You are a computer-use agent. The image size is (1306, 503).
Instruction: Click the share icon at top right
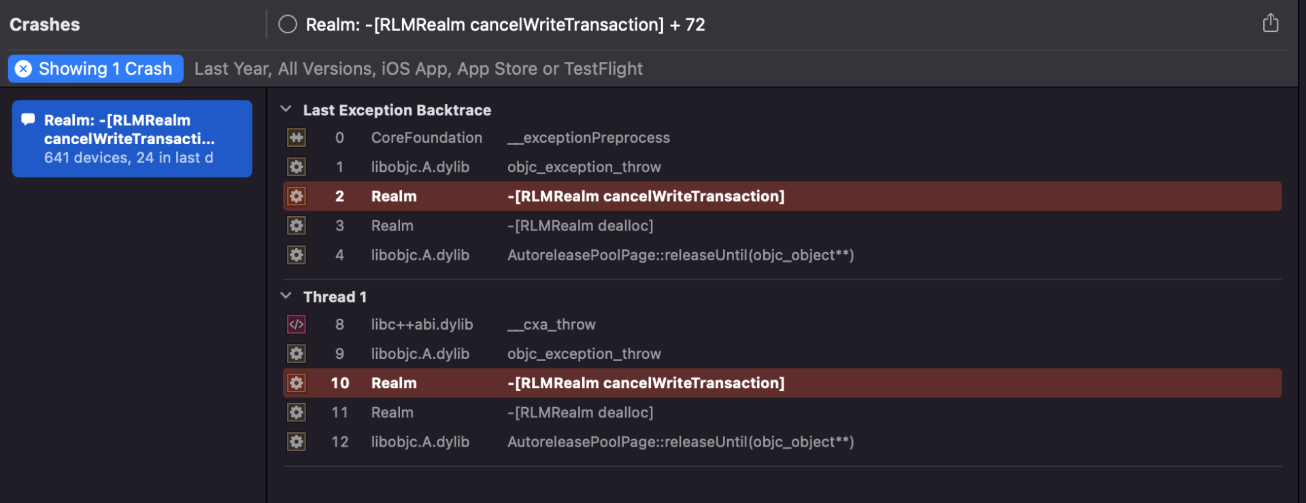(x=1270, y=23)
